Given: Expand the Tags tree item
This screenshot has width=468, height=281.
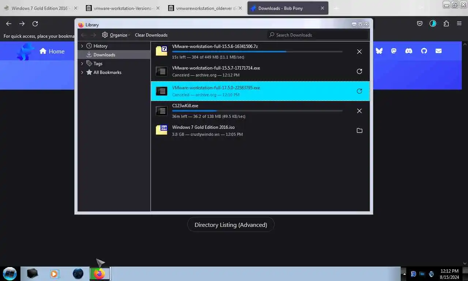Looking at the screenshot, I should (82, 63).
